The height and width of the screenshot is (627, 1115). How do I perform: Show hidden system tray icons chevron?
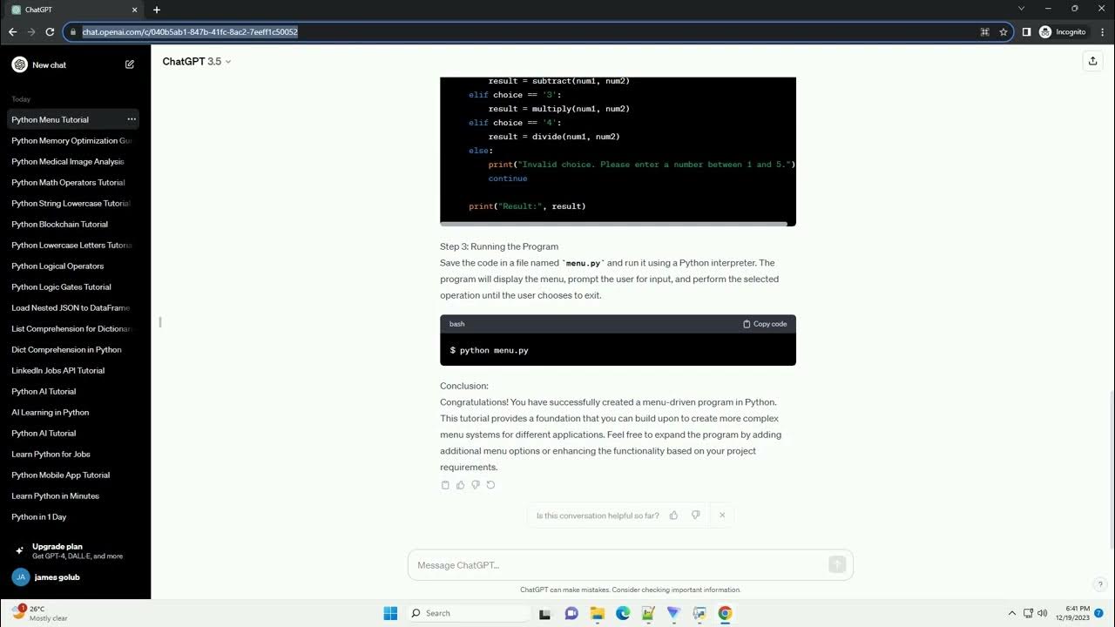[x=1011, y=613]
